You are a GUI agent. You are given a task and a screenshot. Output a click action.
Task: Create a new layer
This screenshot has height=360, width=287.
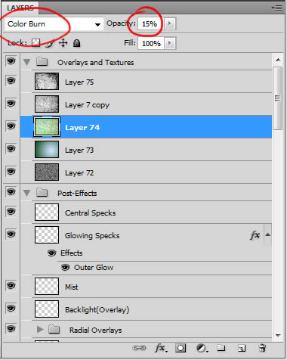click(x=242, y=349)
